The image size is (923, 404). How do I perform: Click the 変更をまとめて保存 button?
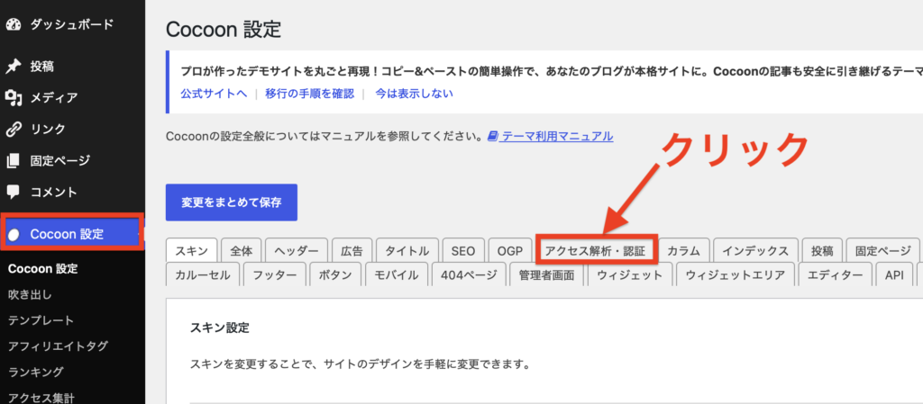click(232, 202)
